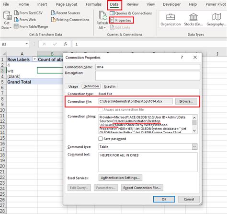
Task: Import data From Table/Range
Action: click(31, 26)
